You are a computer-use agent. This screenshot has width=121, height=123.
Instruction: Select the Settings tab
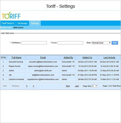tap(35, 23)
